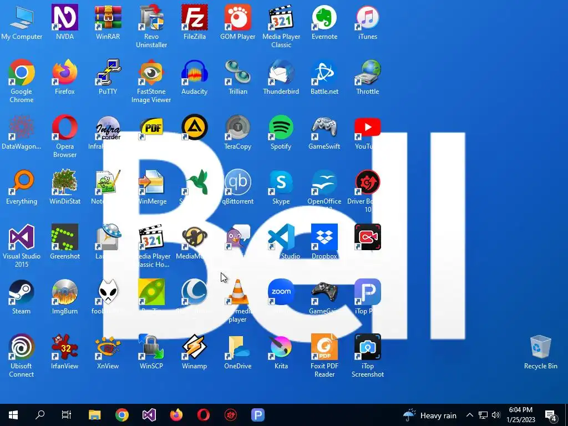Select the Recycle Bin icon
The width and height of the screenshot is (568, 426).
(540, 348)
